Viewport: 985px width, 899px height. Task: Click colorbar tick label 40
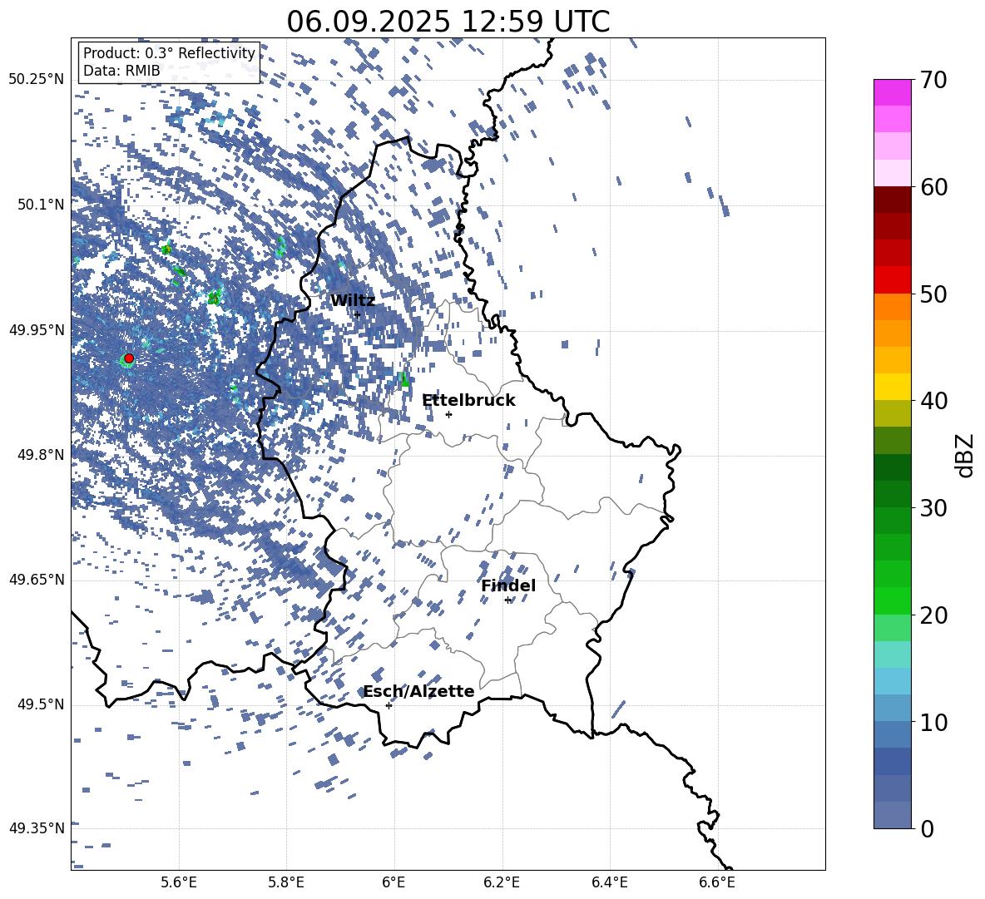click(x=933, y=401)
